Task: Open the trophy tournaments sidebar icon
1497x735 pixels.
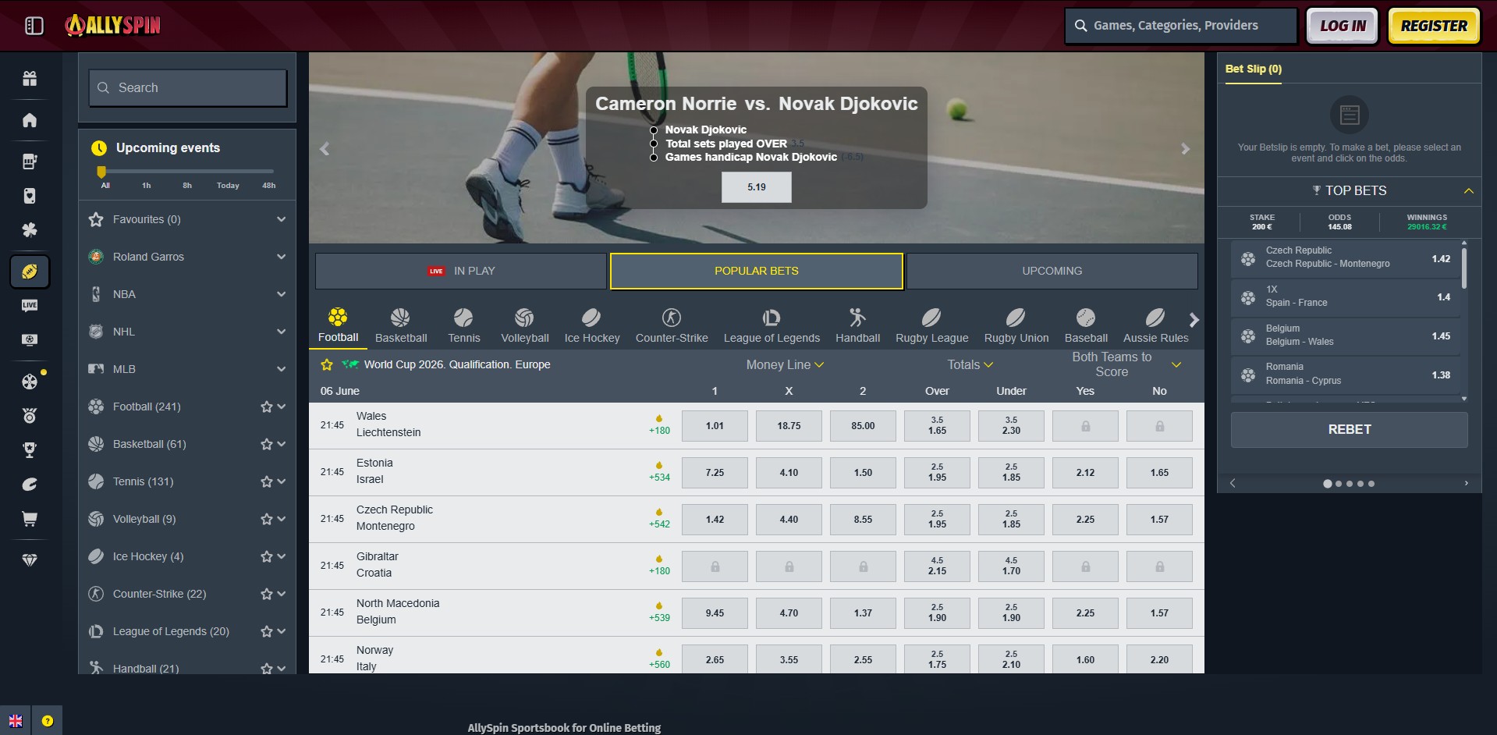Action: pos(30,449)
